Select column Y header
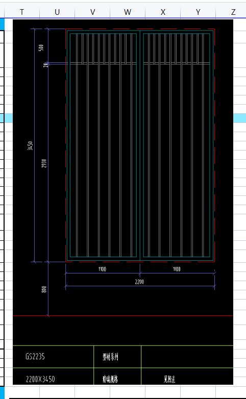246x399 pixels. (198, 12)
